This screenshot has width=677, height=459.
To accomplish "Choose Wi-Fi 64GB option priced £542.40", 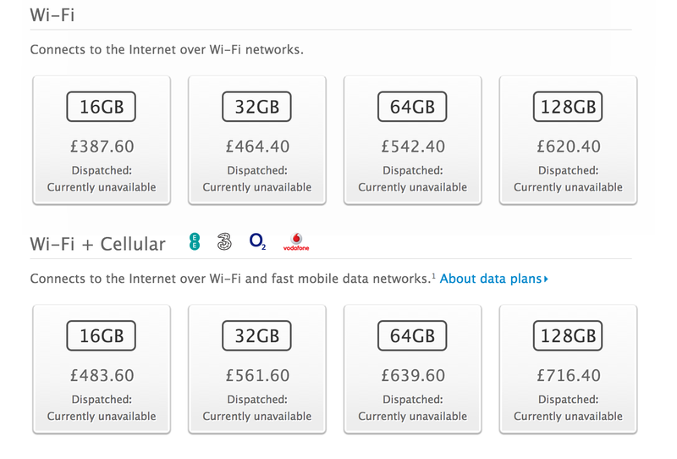I will 412,140.
